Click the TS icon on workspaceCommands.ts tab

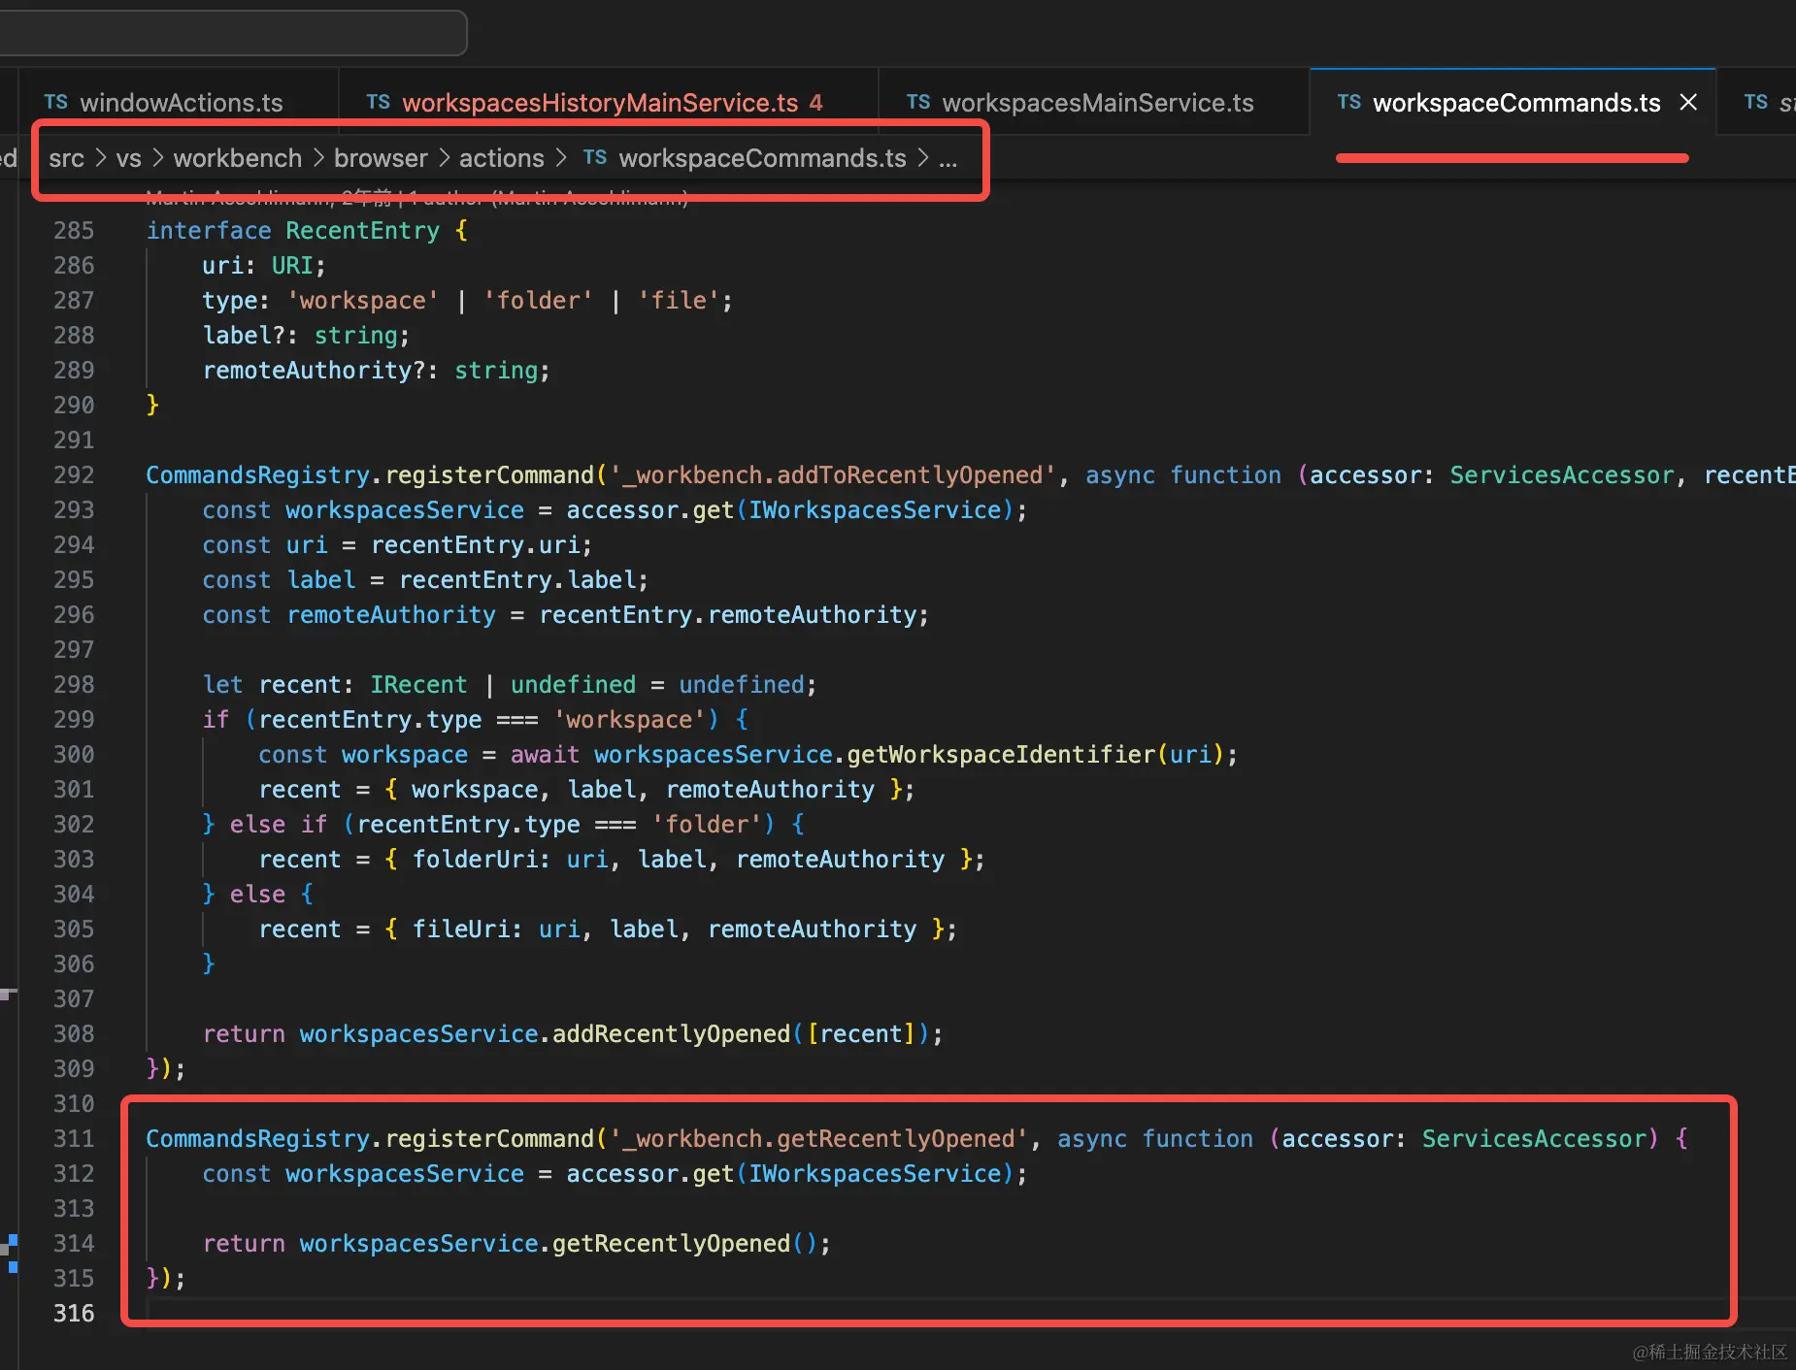pos(1348,102)
